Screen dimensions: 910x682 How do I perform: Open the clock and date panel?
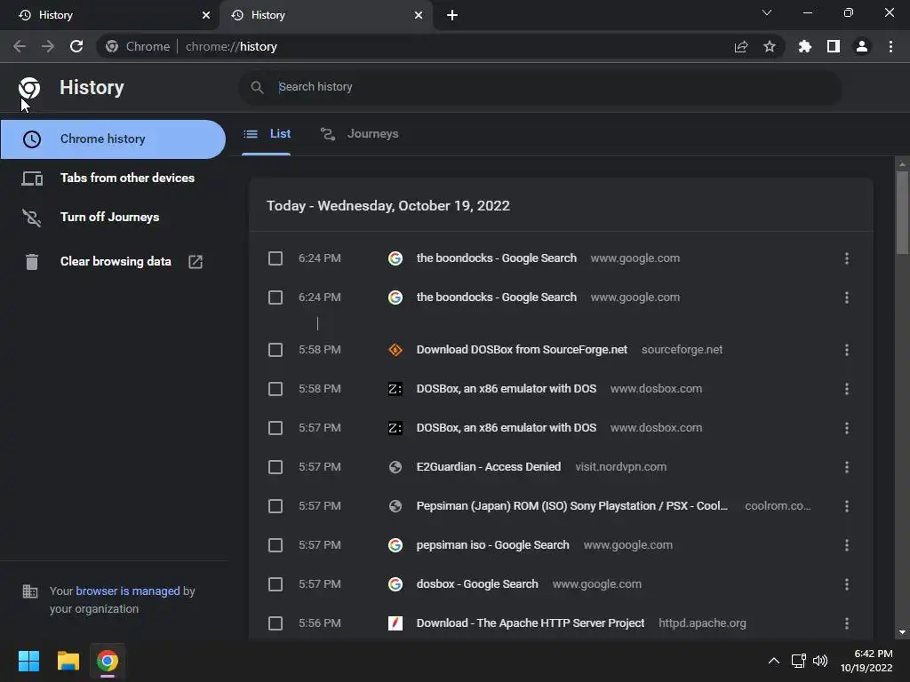[x=866, y=661]
